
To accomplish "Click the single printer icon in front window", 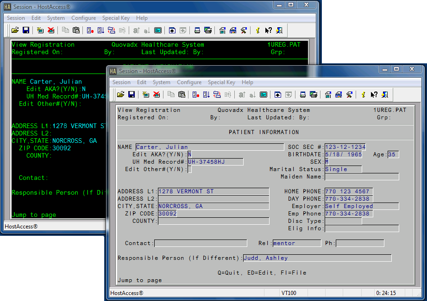I will [x=303, y=95].
